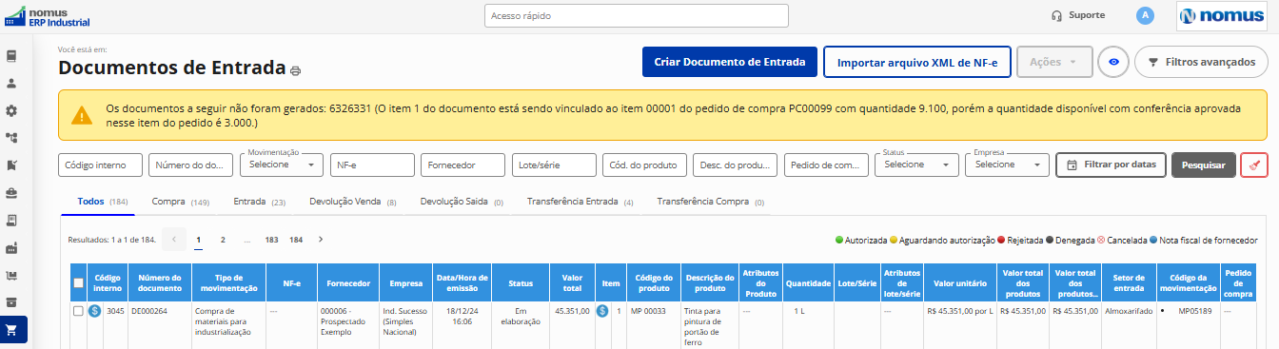Click the dollar icon next to code 3045
This screenshot has width=1279, height=349.
tap(95, 311)
